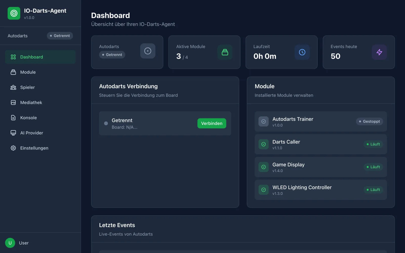Click the Läuft badge of Game Display
The height and width of the screenshot is (253, 405).
click(373, 167)
